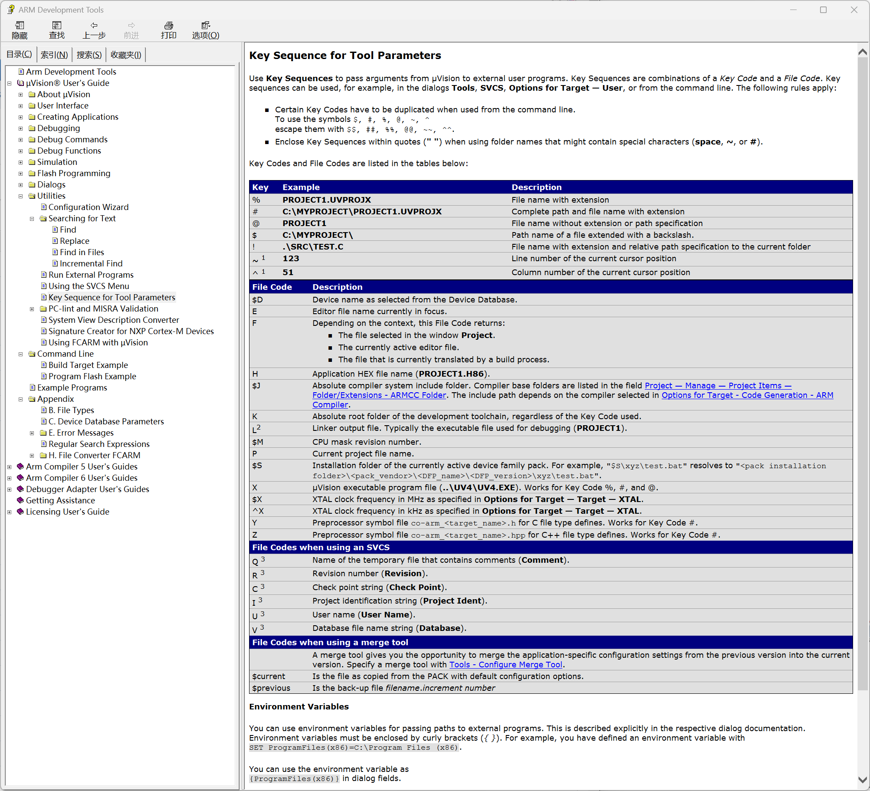Open the B. File Types topic
Screen dimensions: 870x791
(71, 410)
